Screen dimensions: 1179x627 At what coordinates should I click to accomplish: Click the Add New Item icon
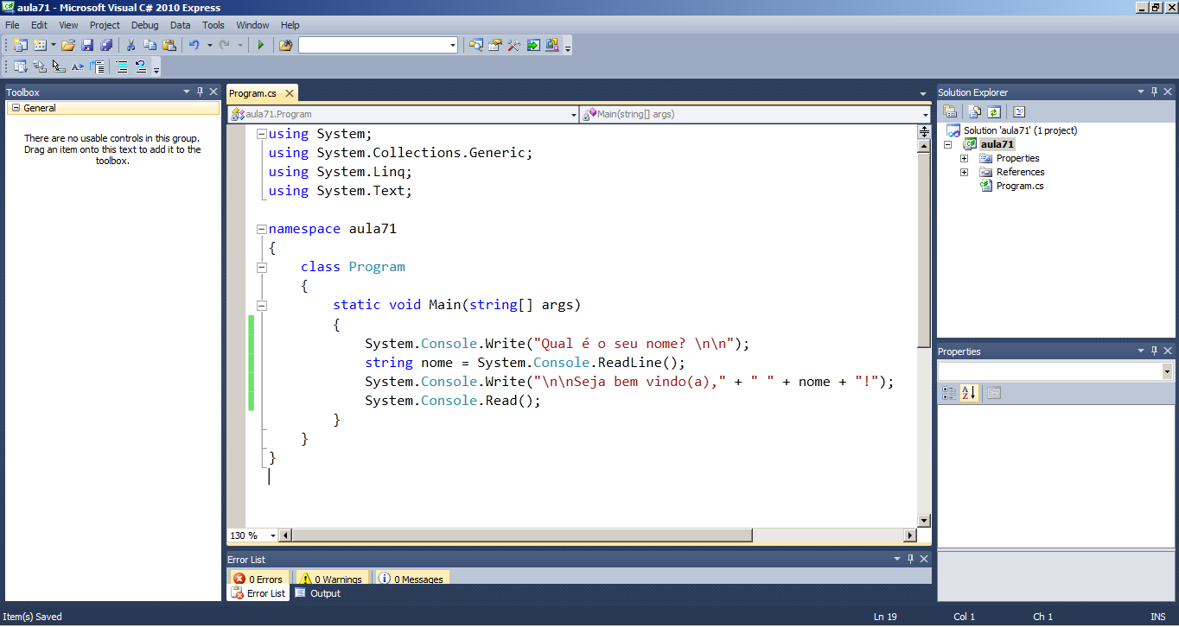coord(40,45)
